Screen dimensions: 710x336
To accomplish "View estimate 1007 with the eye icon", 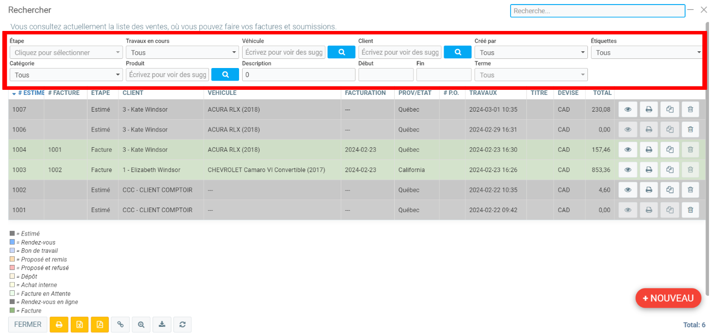I will click(628, 109).
